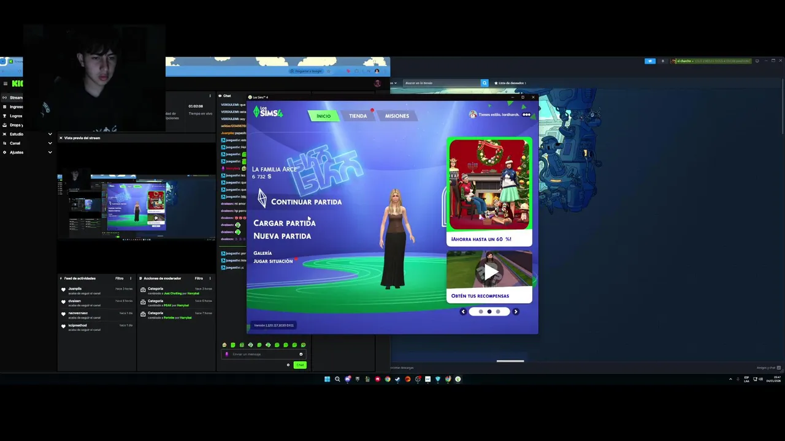Select the first carousel page dot
Image resolution: width=785 pixels, height=441 pixels.
pos(481,312)
